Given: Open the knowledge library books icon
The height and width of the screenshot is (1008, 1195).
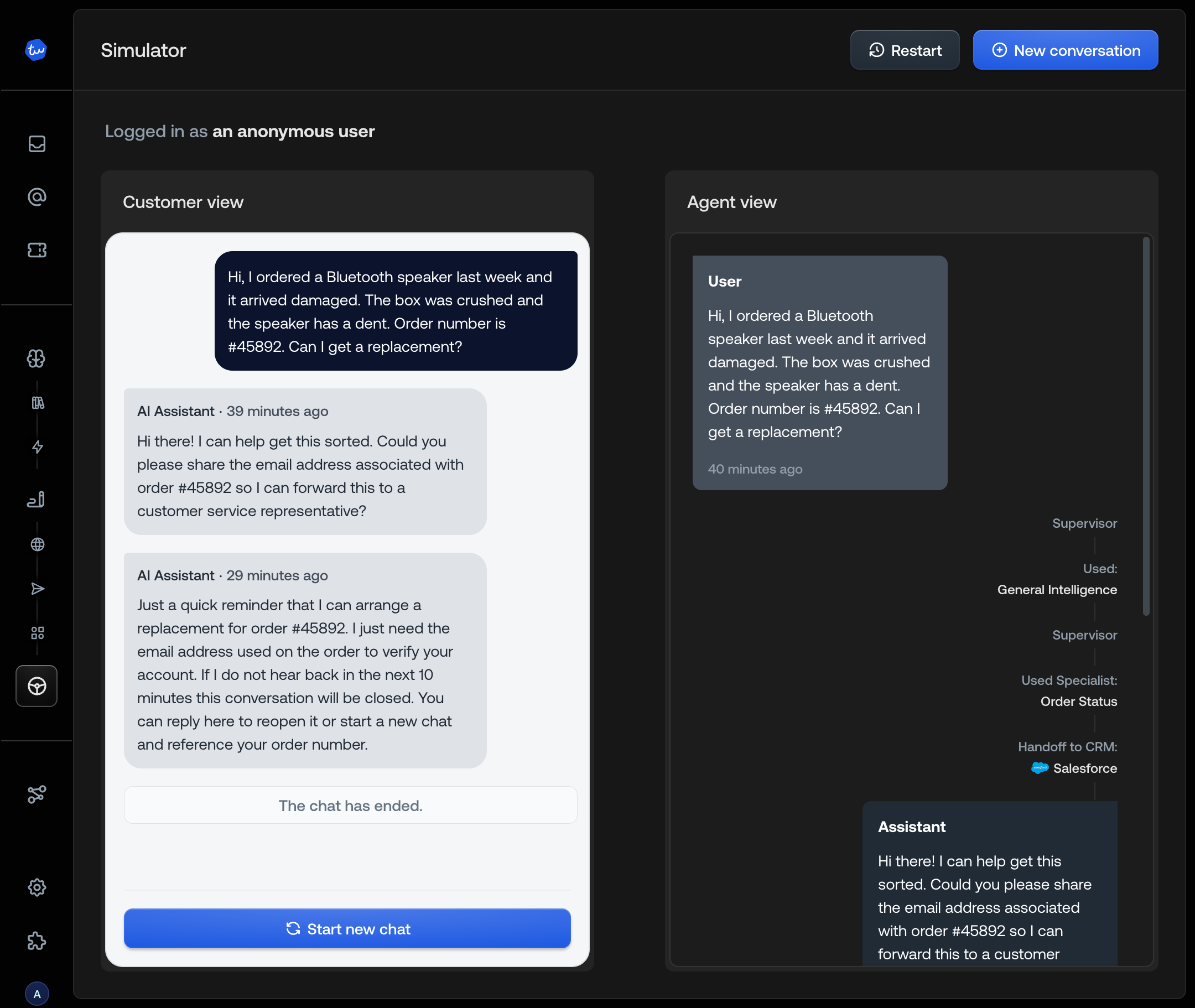Looking at the screenshot, I should point(37,403).
